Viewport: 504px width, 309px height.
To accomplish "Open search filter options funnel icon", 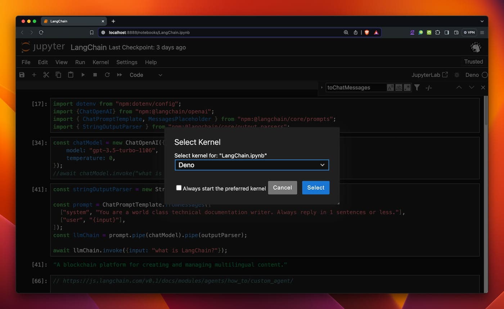I will 417,87.
